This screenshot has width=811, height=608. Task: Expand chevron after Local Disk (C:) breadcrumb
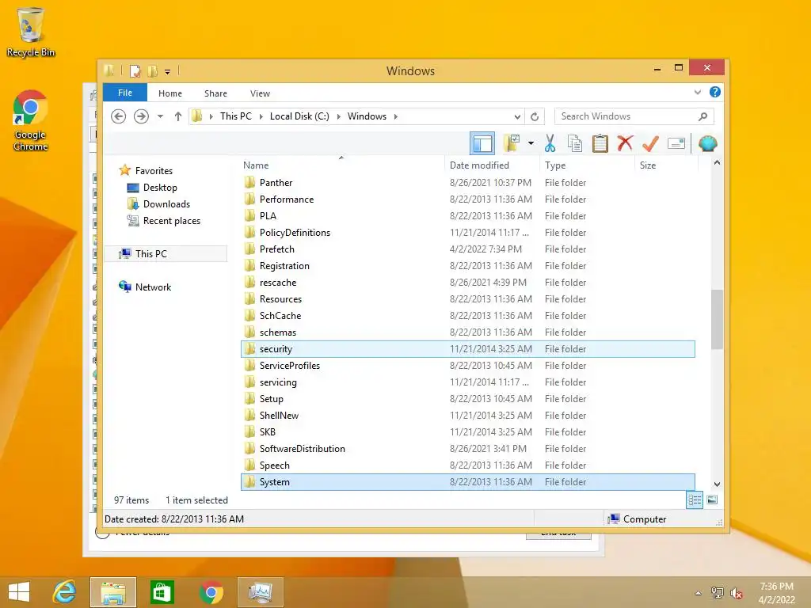(x=339, y=117)
